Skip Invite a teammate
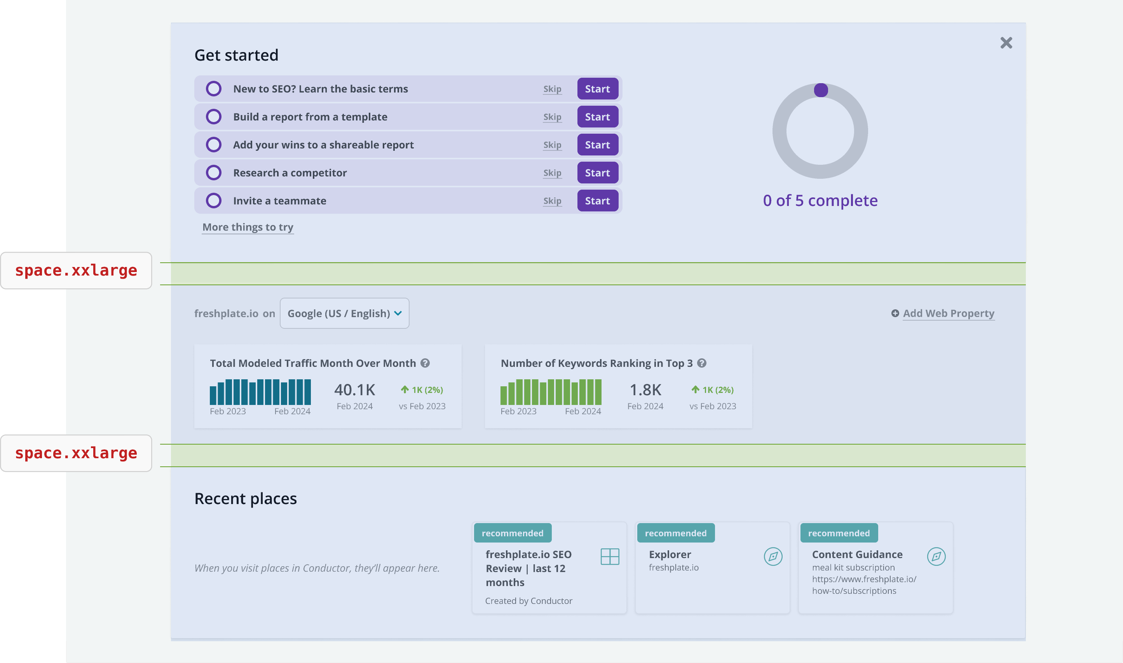 [552, 201]
